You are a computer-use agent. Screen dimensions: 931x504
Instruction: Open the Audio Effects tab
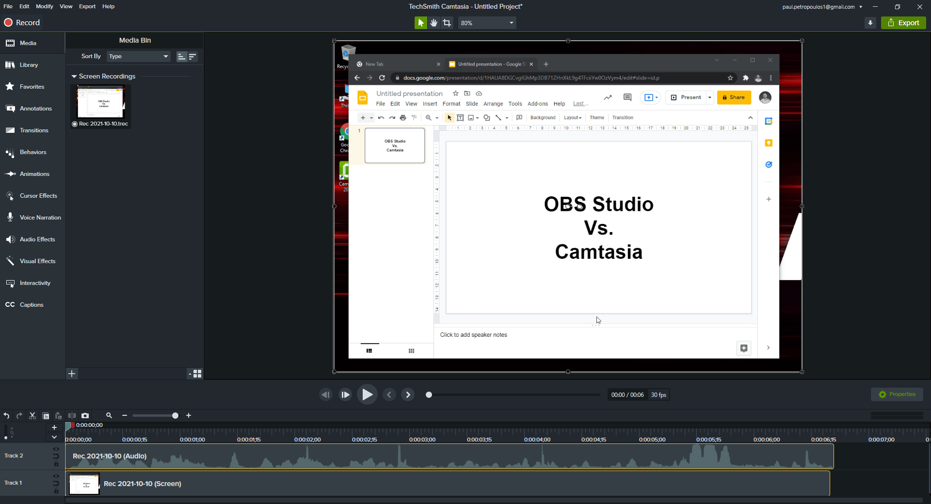(32, 239)
